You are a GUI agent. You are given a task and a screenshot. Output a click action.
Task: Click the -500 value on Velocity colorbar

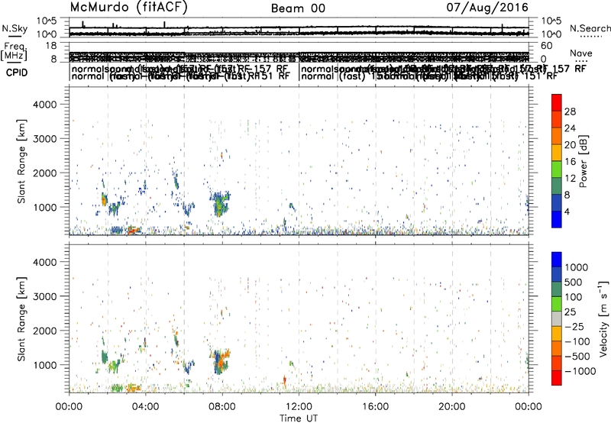pyautogui.click(x=577, y=357)
